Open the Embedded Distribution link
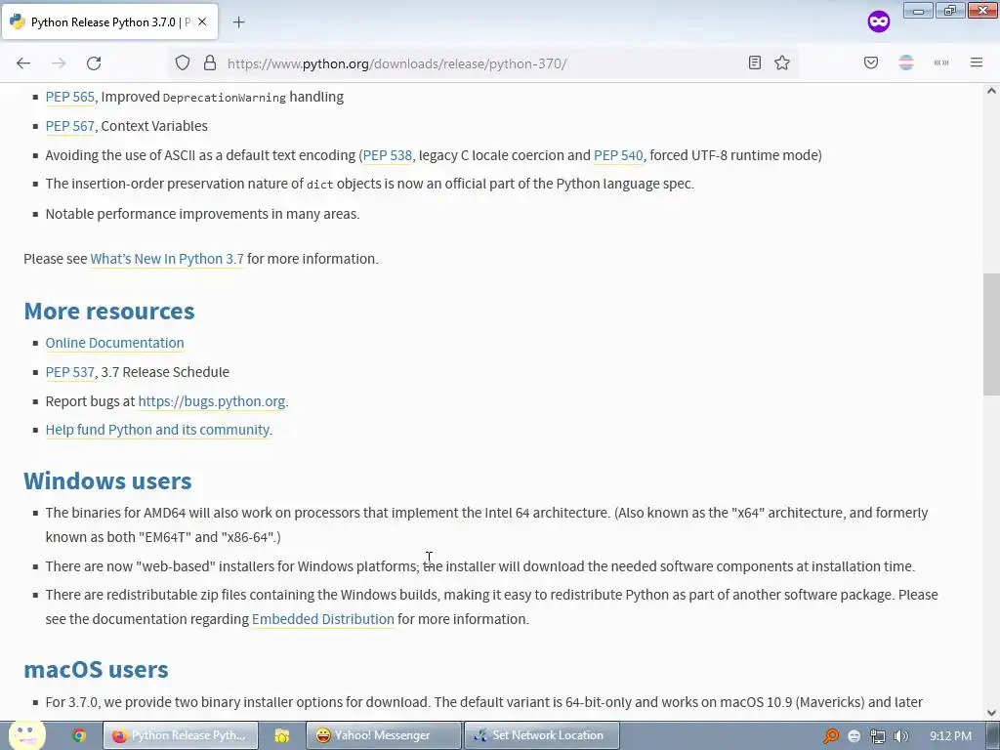Screen dimensions: 1000x750 pos(322,619)
